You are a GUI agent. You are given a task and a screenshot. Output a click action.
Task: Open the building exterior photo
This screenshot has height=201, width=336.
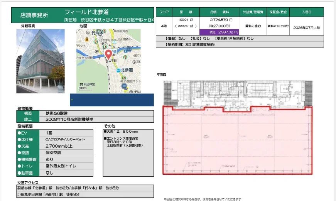point(41,61)
